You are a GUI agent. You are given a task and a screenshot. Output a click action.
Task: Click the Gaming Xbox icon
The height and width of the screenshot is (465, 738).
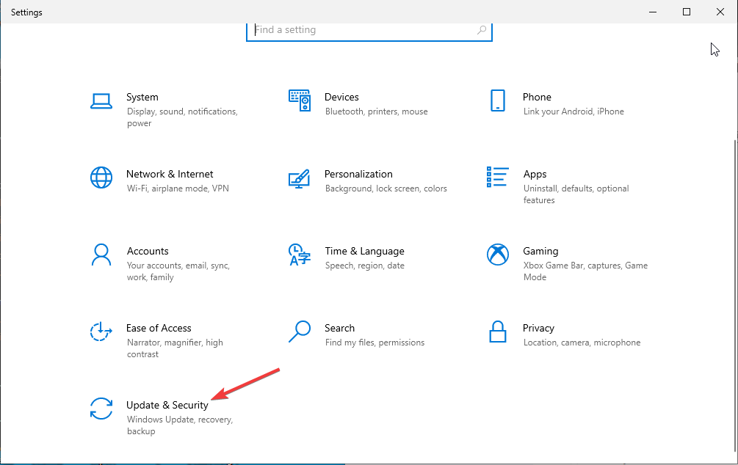coord(497,255)
